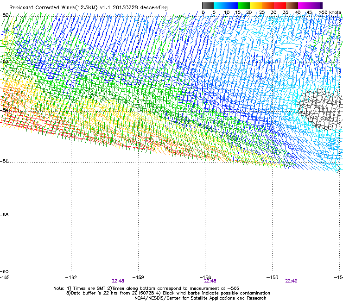This screenshot has width=343, height=301.
Task: Click the '30' legend tick label
Action: click(273, 13)
